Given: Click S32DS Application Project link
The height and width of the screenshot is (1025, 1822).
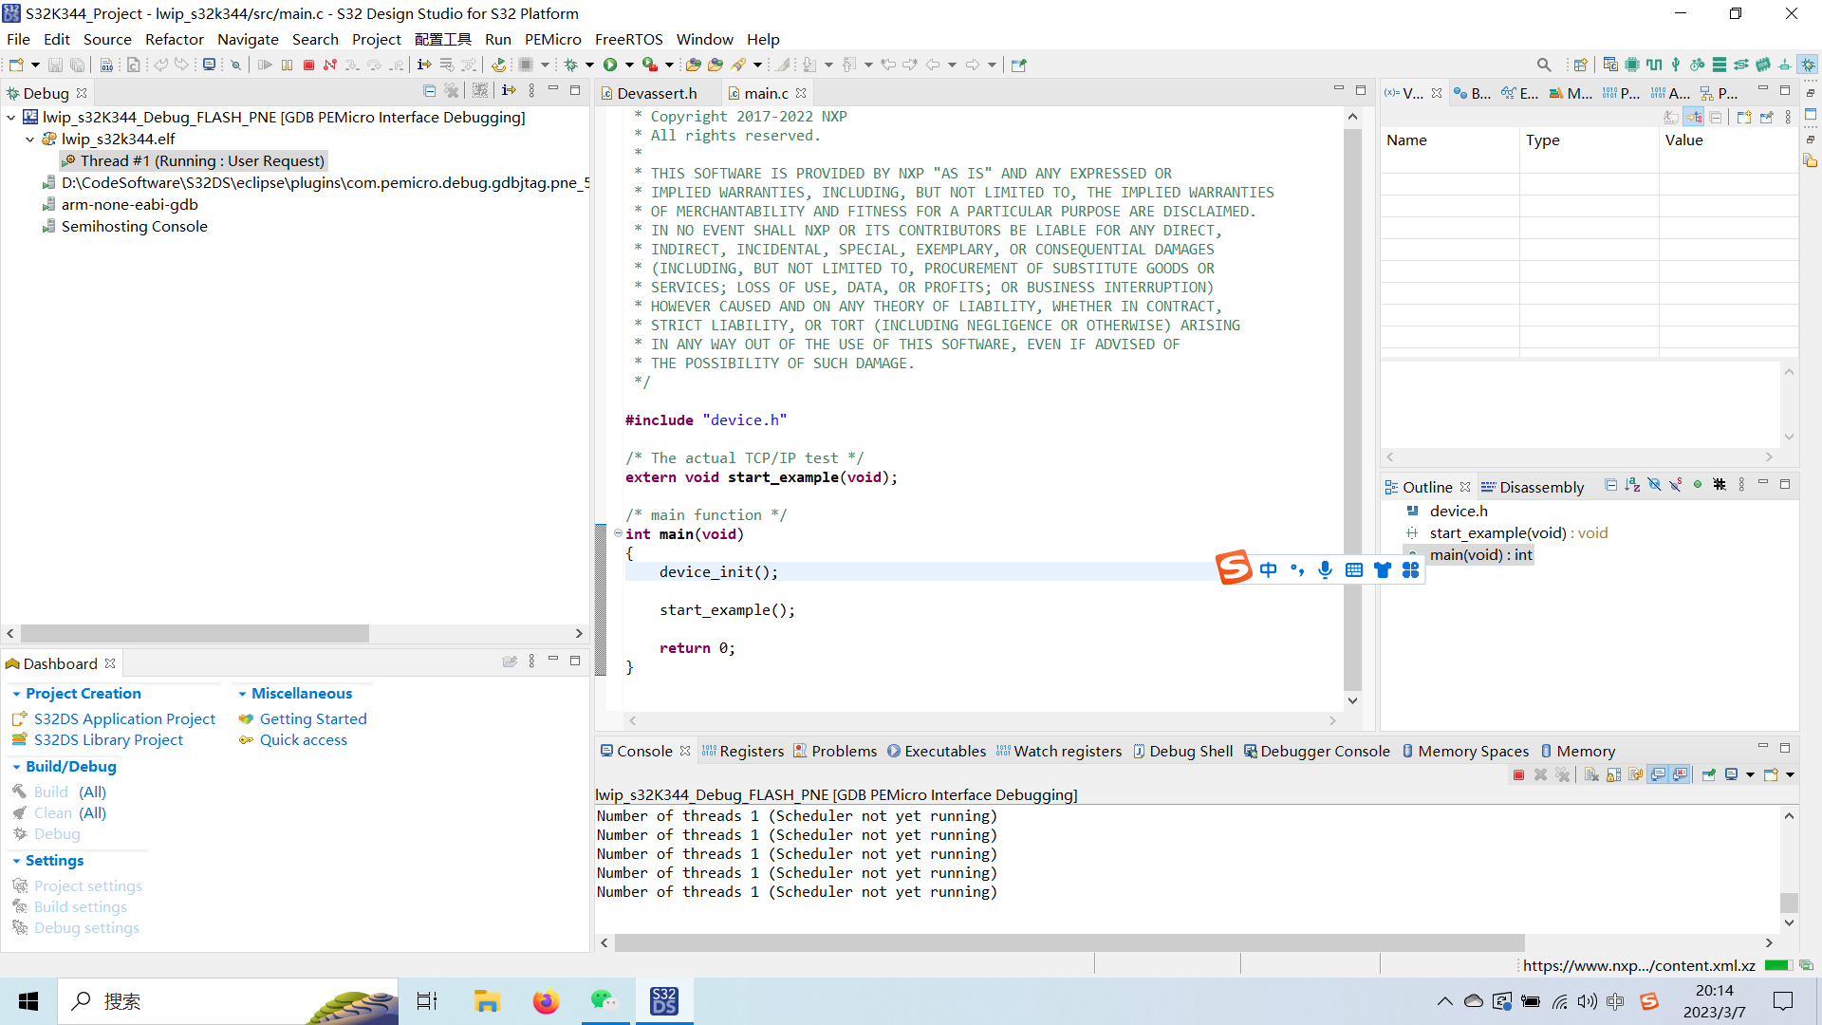Looking at the screenshot, I should [124, 718].
